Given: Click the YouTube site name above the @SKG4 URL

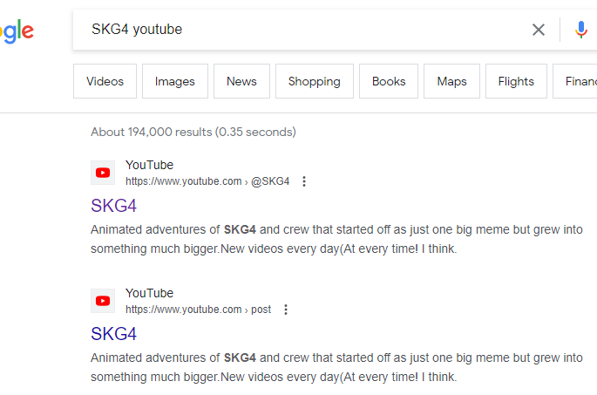Looking at the screenshot, I should coord(149,165).
